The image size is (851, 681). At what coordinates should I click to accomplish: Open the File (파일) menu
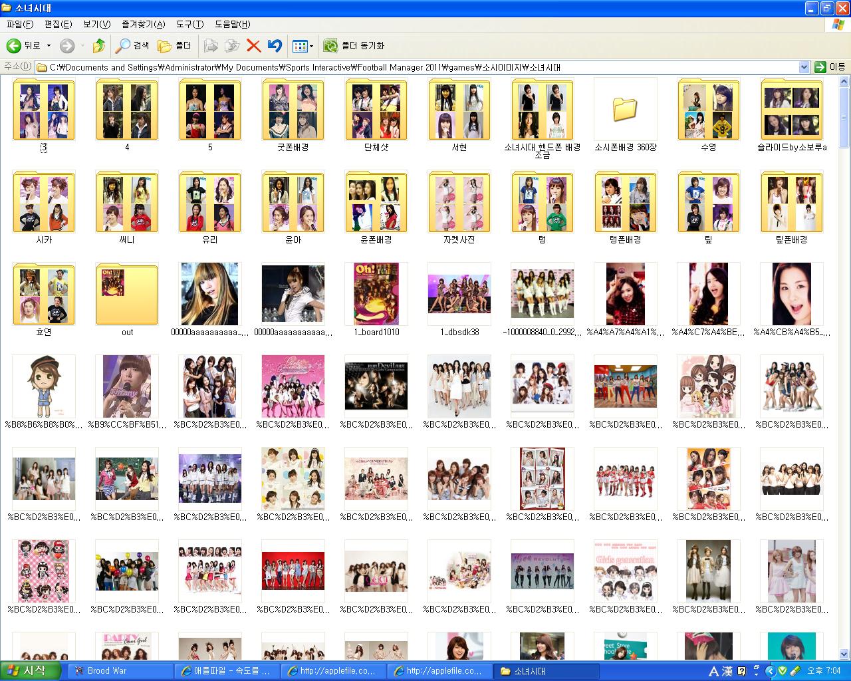coord(20,24)
